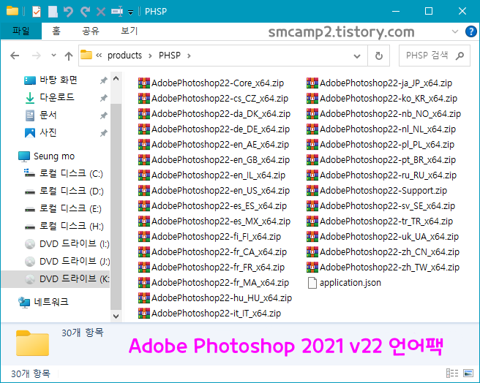Screen dimensions: 480x383
Task: Select AdobePhotoshop22-Support.zip archive icon
Action: (x=312, y=190)
